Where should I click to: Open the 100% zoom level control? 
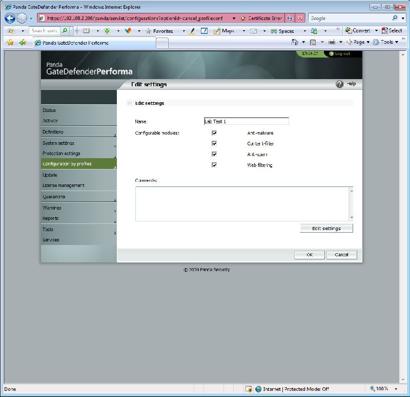pyautogui.click(x=381, y=389)
